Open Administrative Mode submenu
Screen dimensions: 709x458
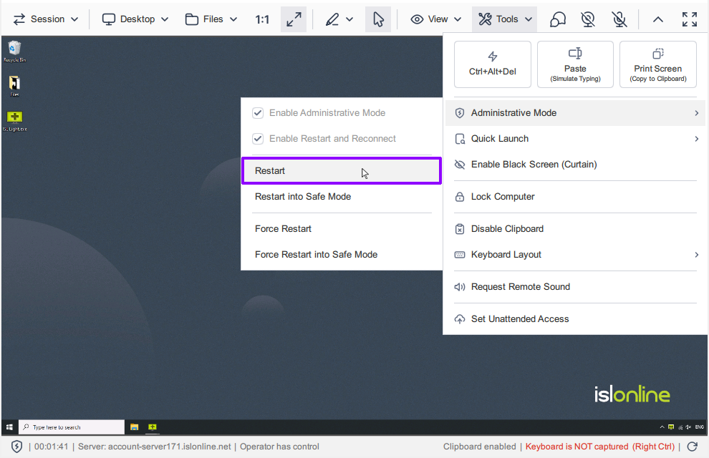[x=576, y=113]
